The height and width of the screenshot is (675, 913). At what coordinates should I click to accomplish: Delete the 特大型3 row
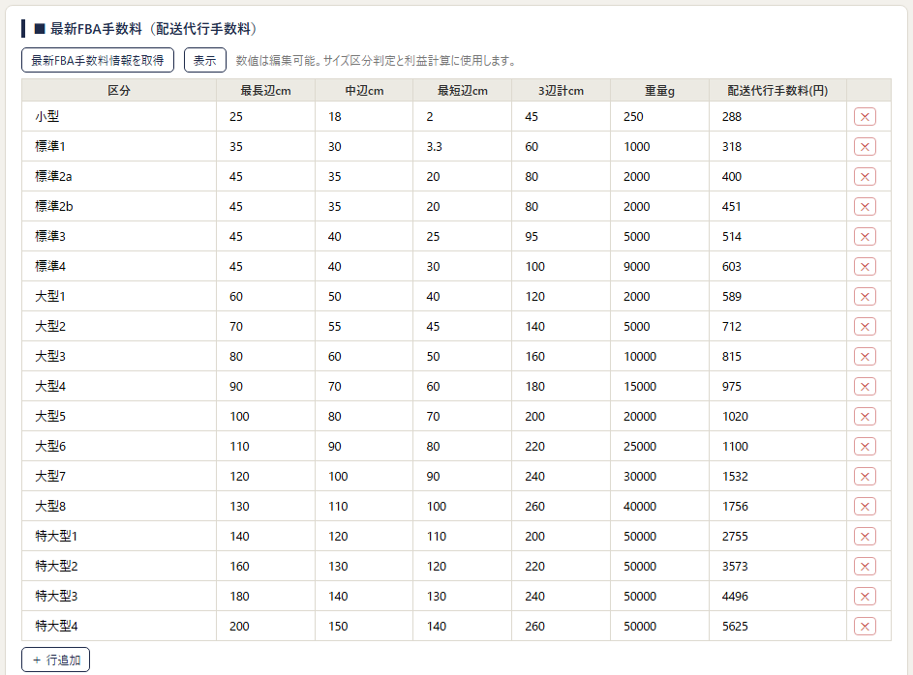click(865, 596)
